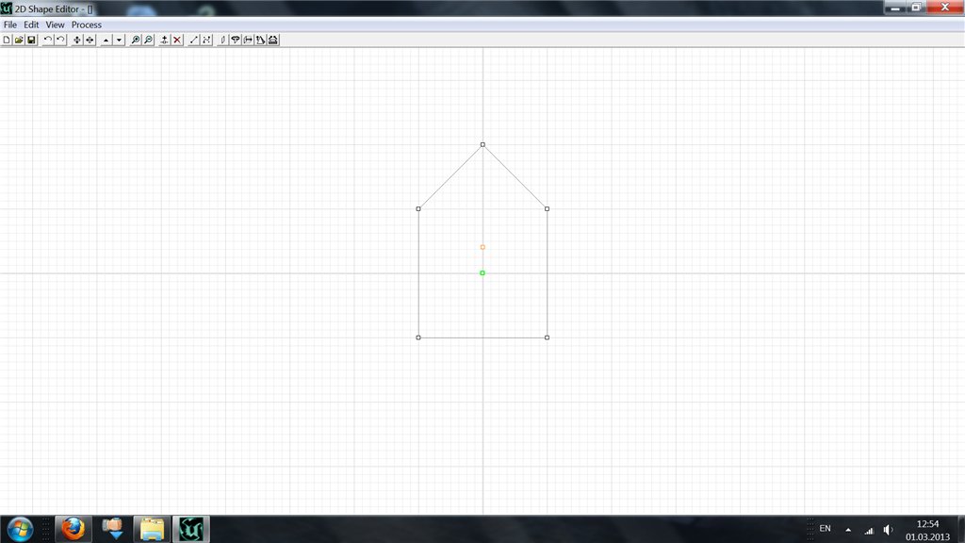The image size is (965, 543).
Task: Create a new shape with the New icon
Action: coord(7,40)
